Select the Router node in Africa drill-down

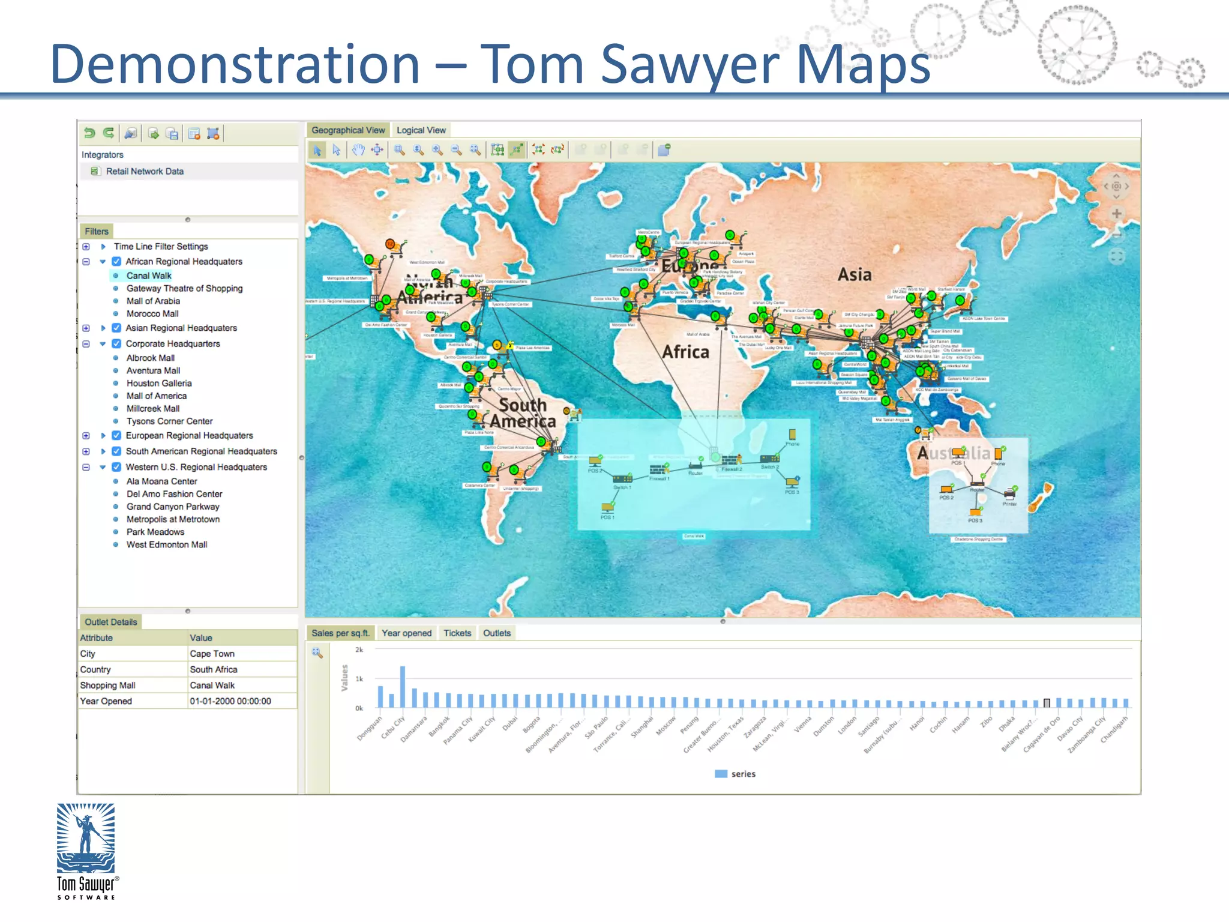coord(696,465)
